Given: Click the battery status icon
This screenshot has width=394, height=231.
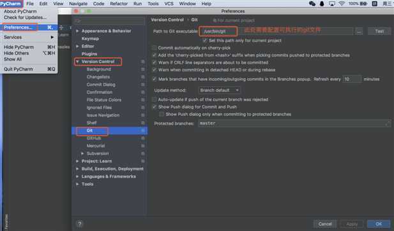Looking at the screenshot, I should [363, 4].
